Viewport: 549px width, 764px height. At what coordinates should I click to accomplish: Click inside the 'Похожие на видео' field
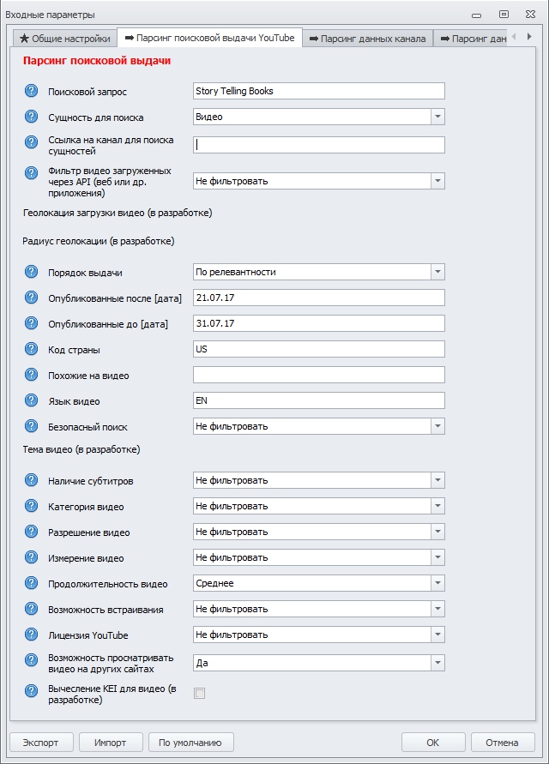(317, 374)
